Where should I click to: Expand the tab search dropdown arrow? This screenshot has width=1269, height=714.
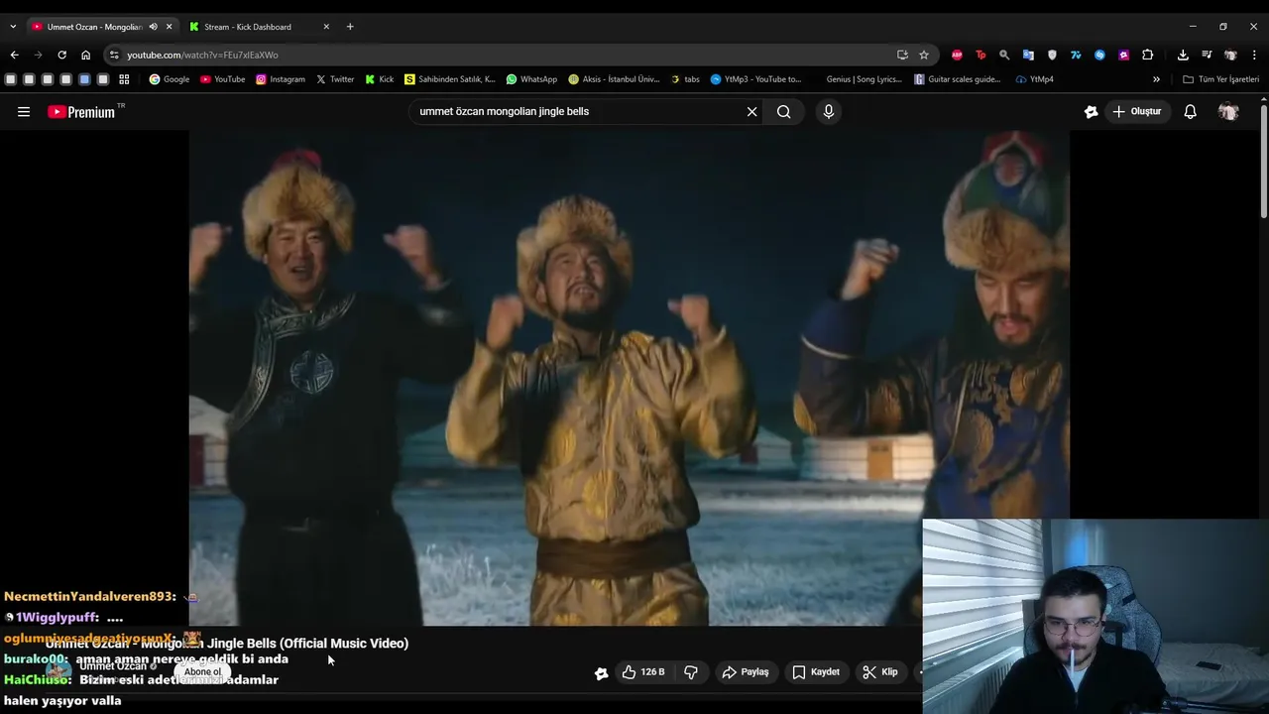pyautogui.click(x=13, y=27)
